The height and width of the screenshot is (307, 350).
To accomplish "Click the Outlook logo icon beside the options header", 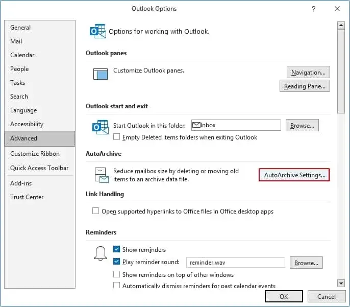I will [98, 31].
